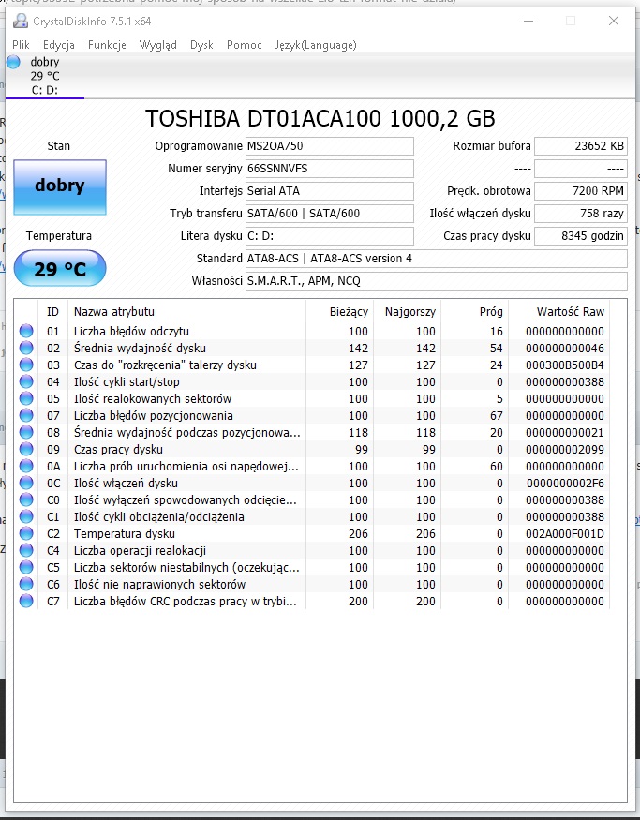The image size is (640, 820).
Task: Open the Dysk menu
Action: (201, 45)
